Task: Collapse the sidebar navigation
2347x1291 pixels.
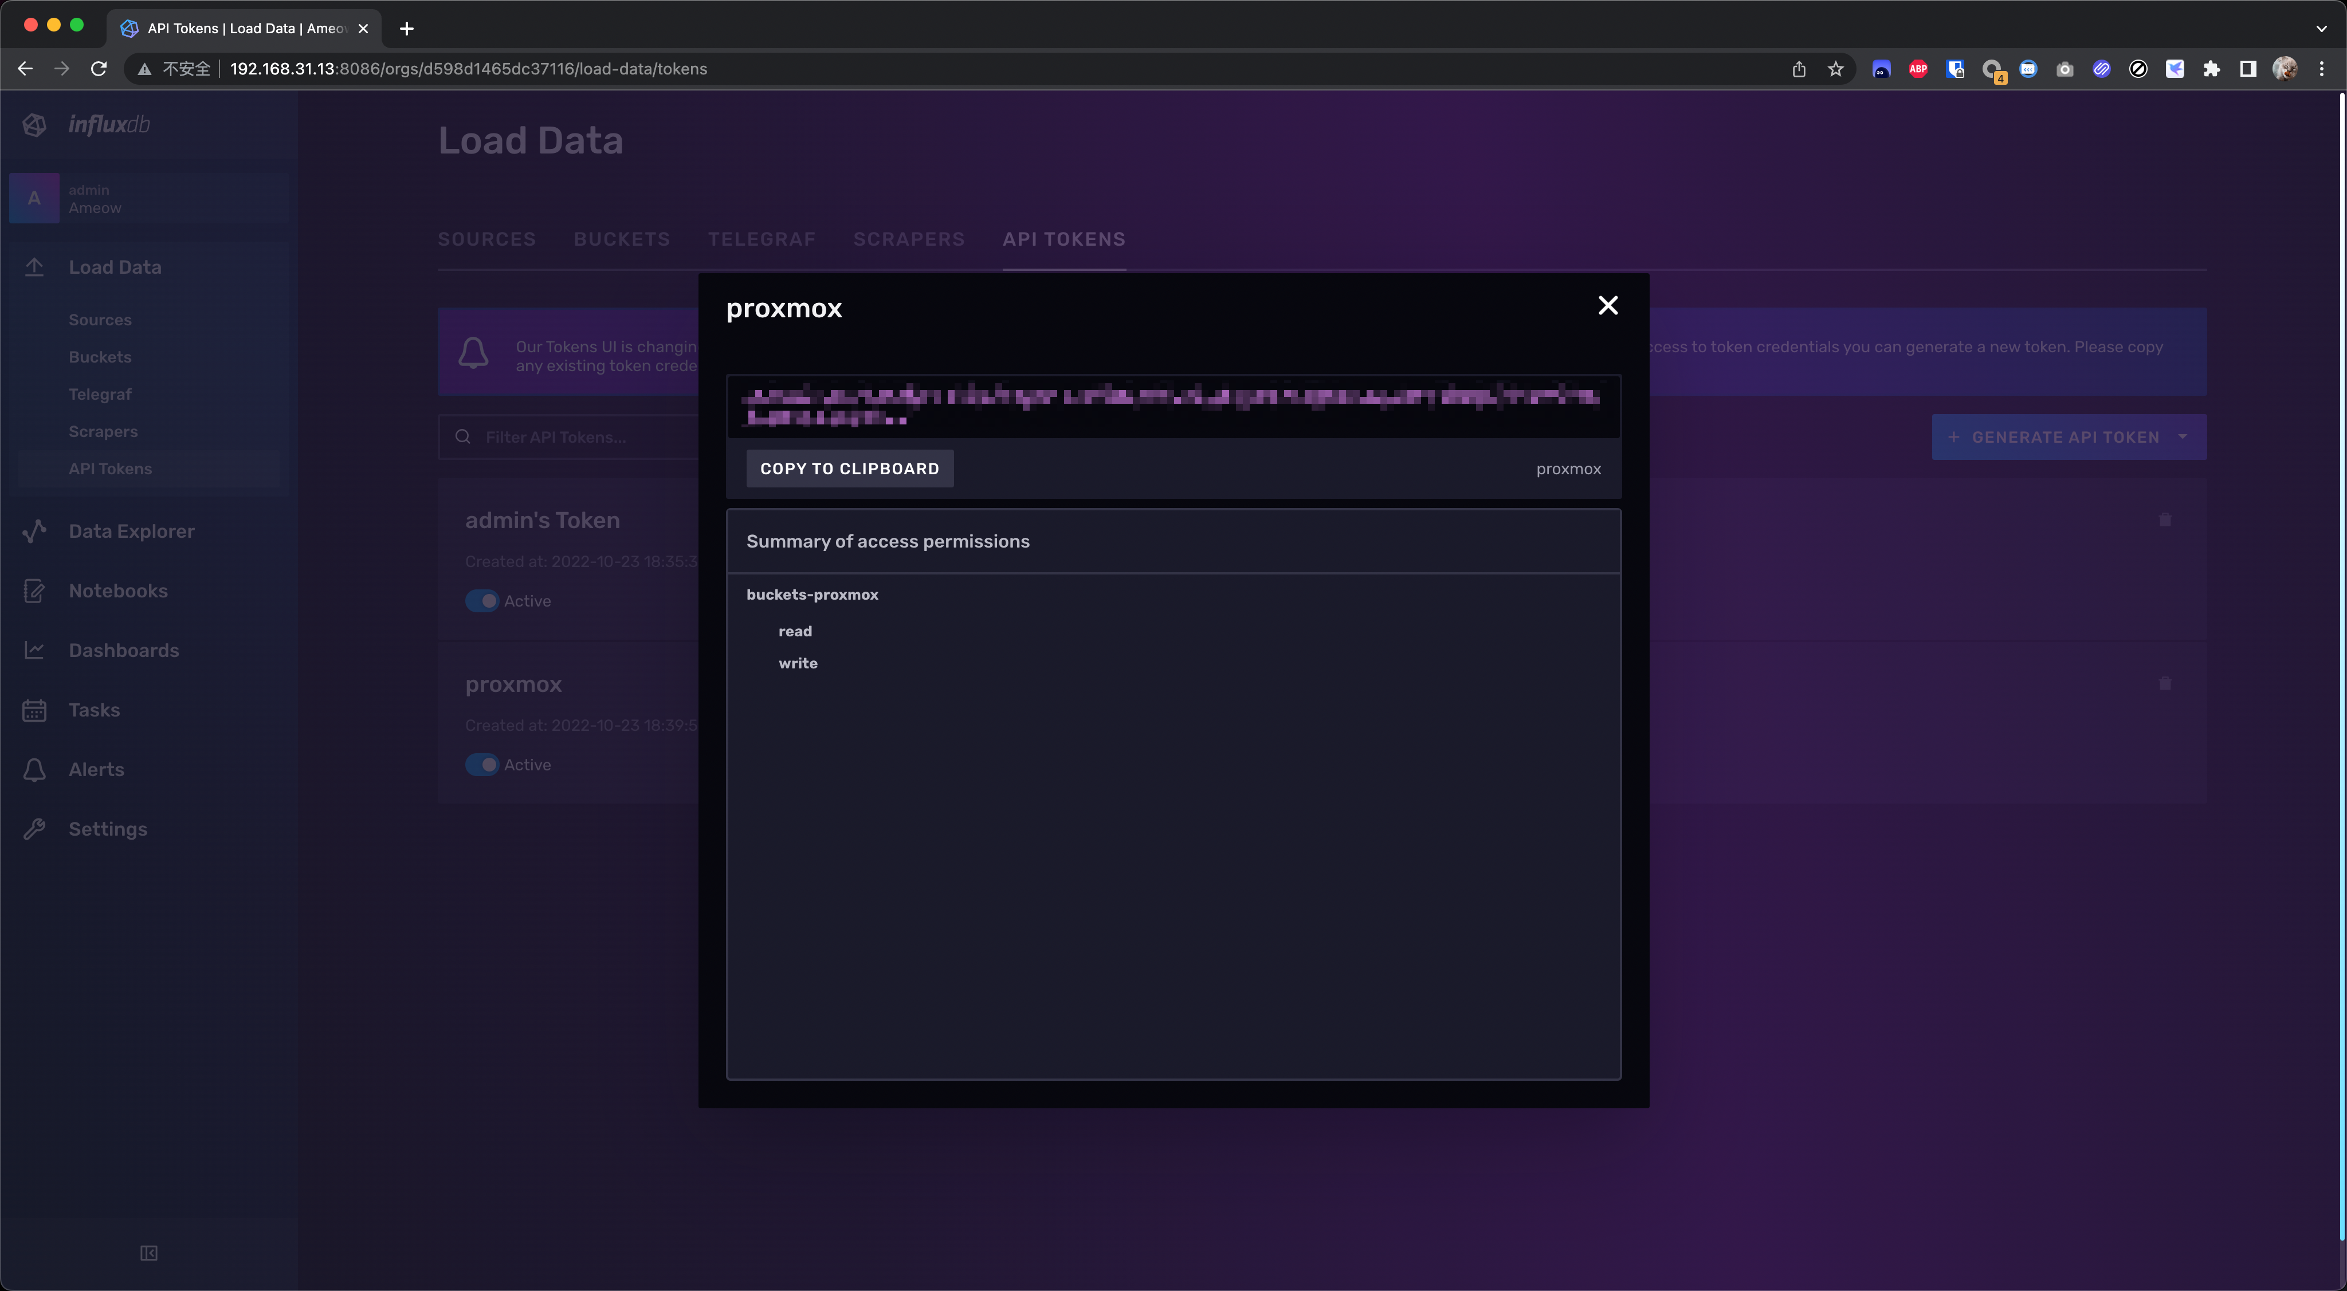Action: (148, 1253)
